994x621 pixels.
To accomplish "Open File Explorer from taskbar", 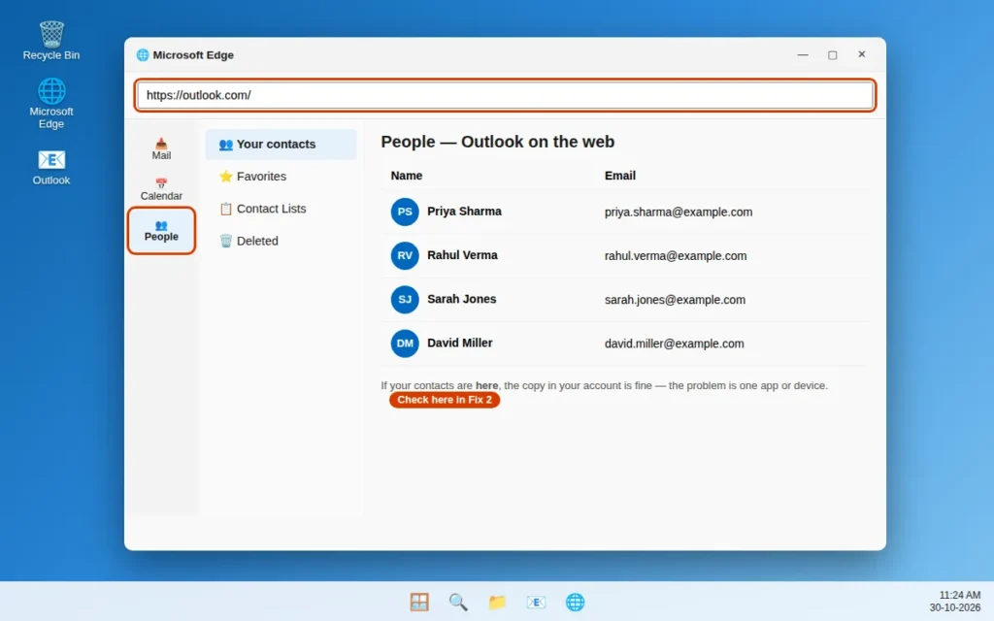I will (x=497, y=602).
